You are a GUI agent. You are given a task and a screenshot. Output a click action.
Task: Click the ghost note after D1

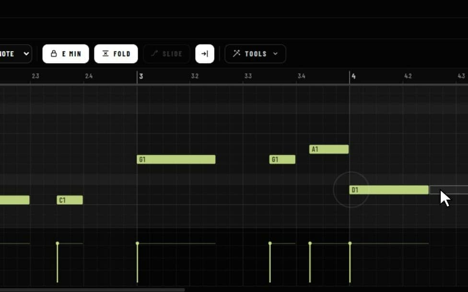pos(449,190)
